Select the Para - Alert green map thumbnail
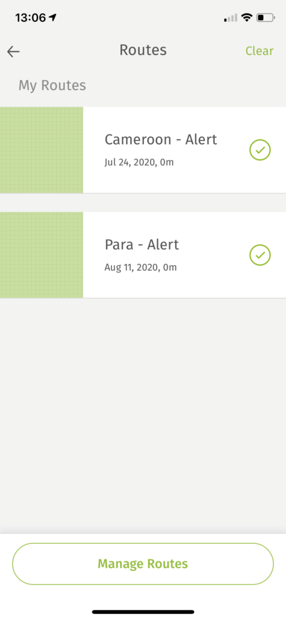 coord(42,255)
